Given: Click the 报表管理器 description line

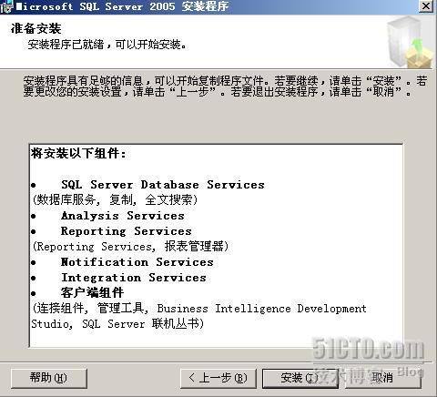Looking at the screenshot, I should 130,247.
